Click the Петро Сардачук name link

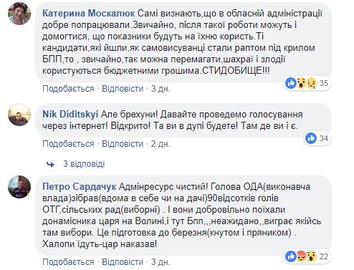pyautogui.click(x=80, y=186)
